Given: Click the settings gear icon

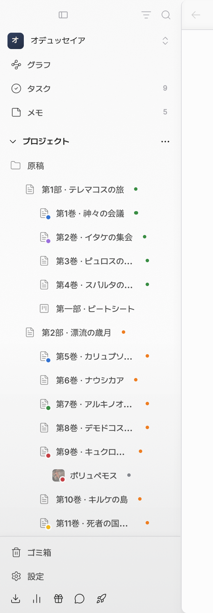Looking at the screenshot, I should pyautogui.click(x=16, y=576).
